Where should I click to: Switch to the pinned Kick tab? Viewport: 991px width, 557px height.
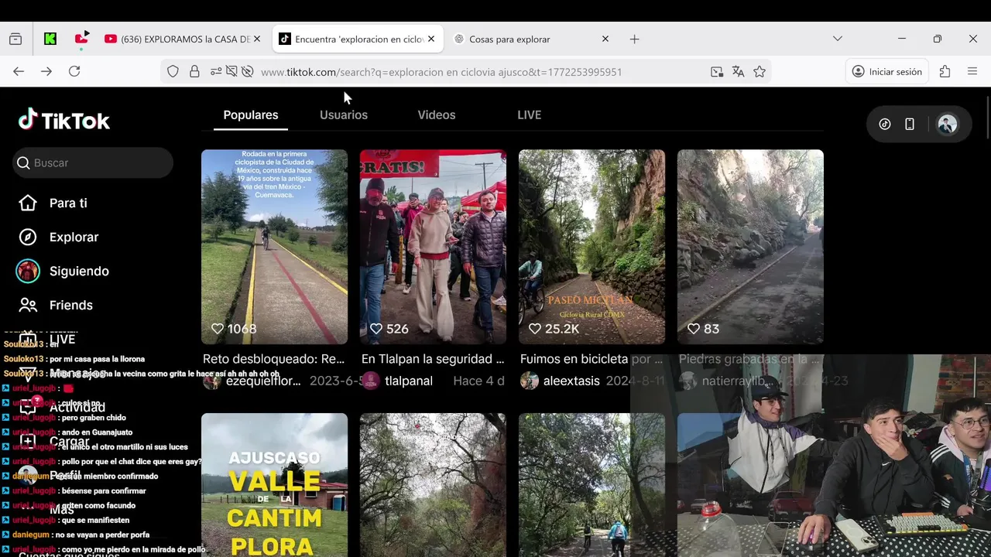(50, 39)
